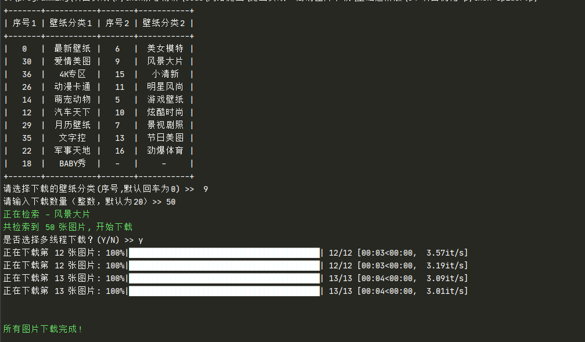The image size is (585, 342).
Task: Select the 壁纸分类1 column header
Action: coord(70,23)
